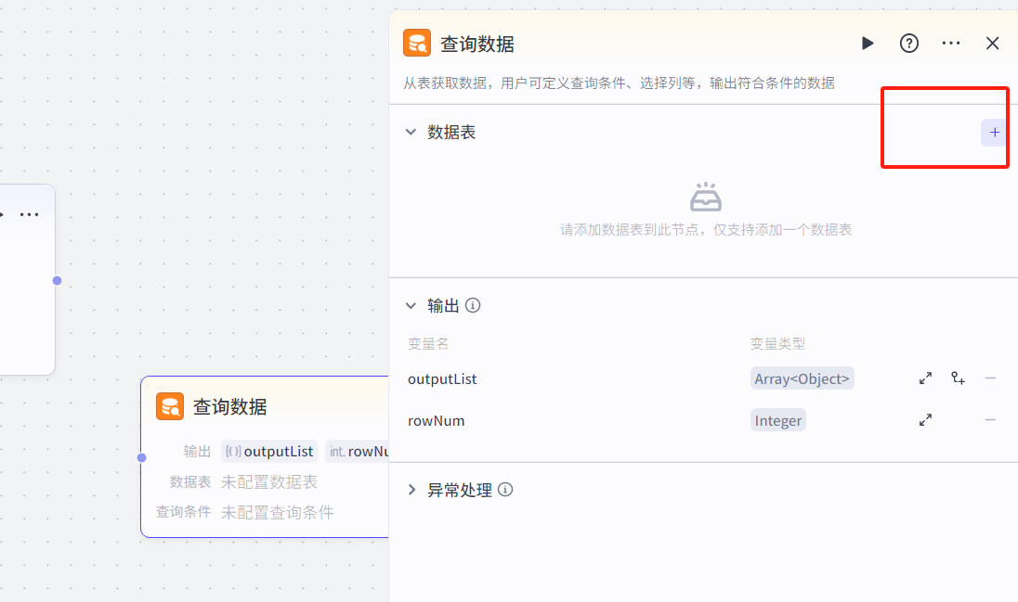Expand outputList variable row editor
The height and width of the screenshot is (602, 1018).
pos(926,378)
